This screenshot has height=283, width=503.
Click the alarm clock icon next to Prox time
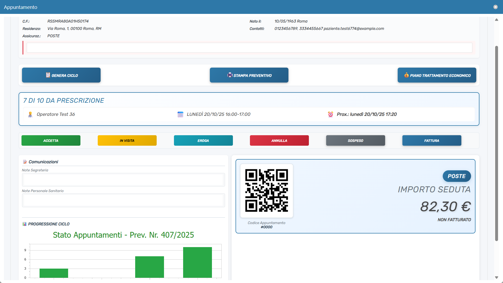pyautogui.click(x=330, y=114)
